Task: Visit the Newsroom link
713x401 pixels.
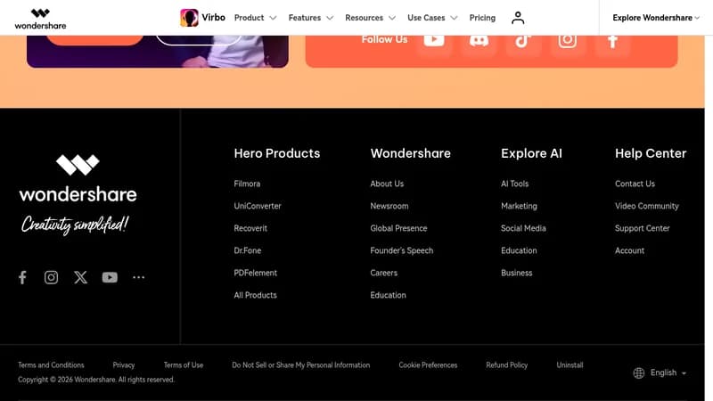Action: (389, 206)
